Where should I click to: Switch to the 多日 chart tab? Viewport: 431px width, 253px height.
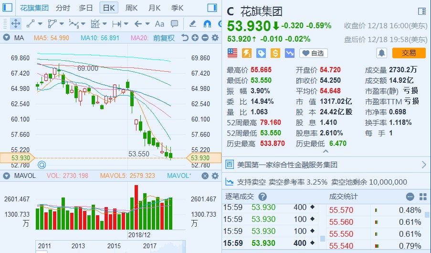85,8
